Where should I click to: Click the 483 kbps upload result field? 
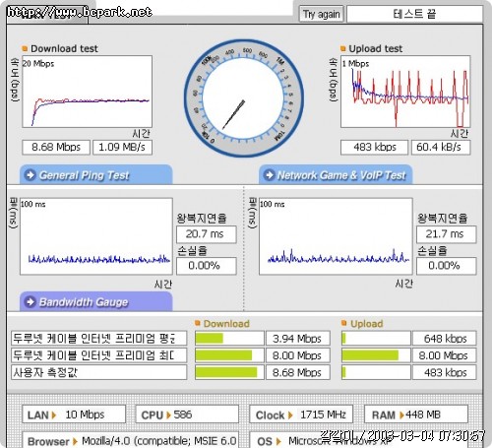[x=375, y=147]
